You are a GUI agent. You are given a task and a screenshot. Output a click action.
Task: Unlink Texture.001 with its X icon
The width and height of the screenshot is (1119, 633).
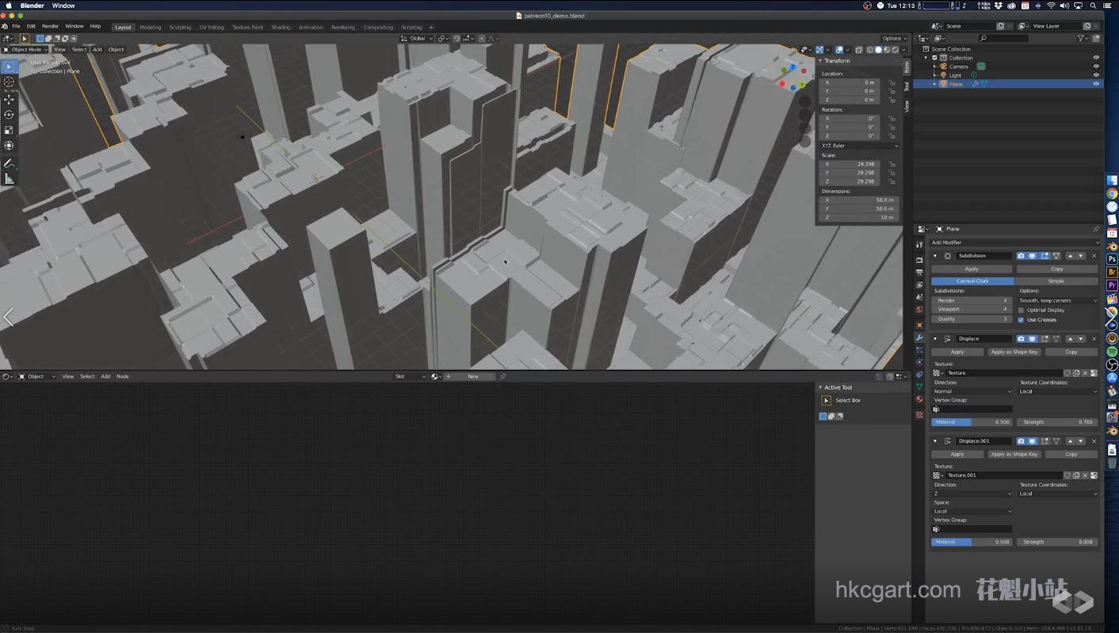[1085, 475]
